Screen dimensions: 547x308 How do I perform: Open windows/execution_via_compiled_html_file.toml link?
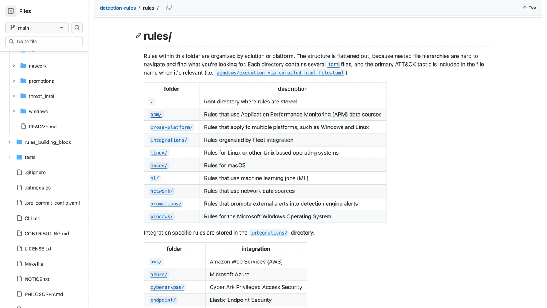(x=280, y=73)
